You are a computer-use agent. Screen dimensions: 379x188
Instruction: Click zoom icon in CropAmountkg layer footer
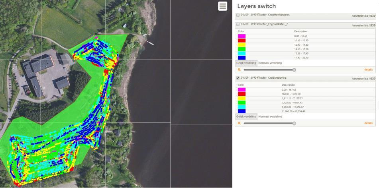point(239,123)
